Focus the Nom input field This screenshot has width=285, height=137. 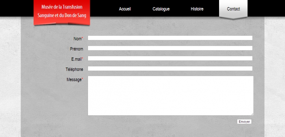[x=170, y=38]
